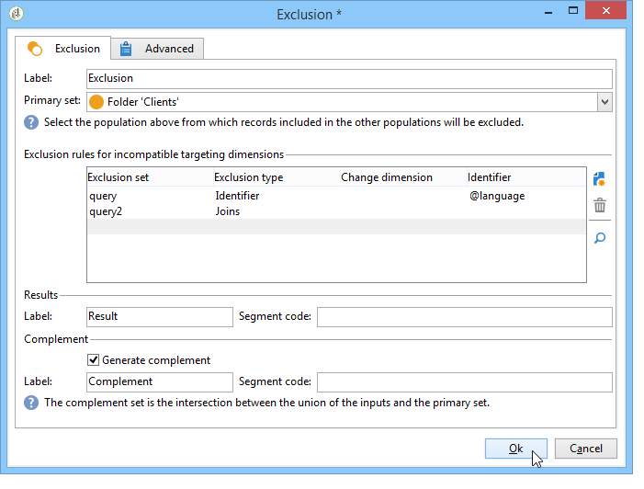Screen dimensions: 644x489
Task: Click the Exclusion type column header
Action: click(277, 177)
